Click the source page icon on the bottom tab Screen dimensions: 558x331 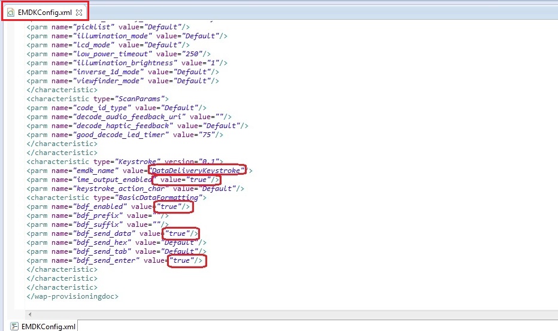point(14,326)
